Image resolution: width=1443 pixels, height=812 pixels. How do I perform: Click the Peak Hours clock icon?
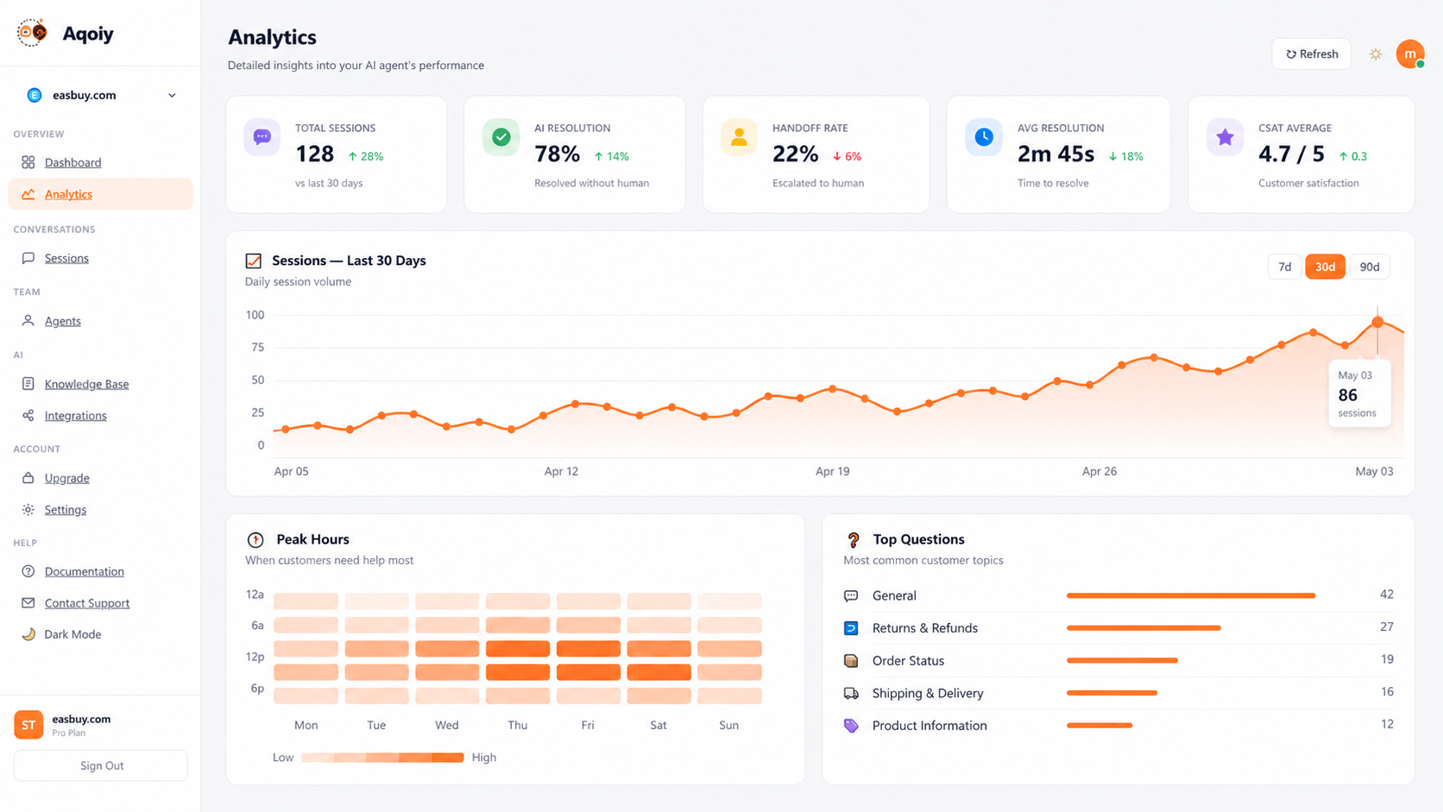(x=255, y=540)
